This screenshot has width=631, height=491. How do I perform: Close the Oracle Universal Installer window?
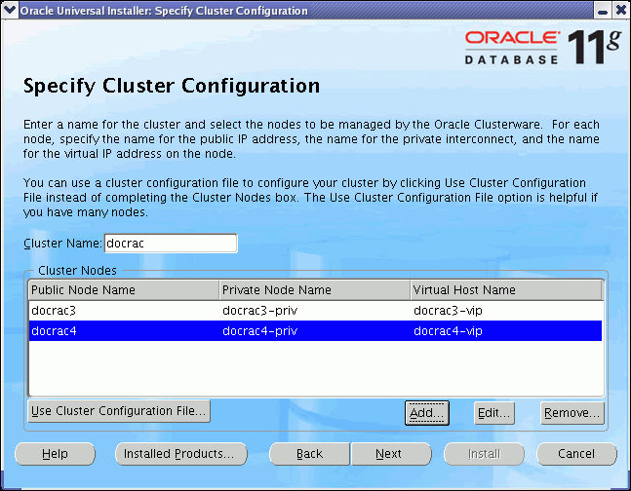[x=620, y=10]
